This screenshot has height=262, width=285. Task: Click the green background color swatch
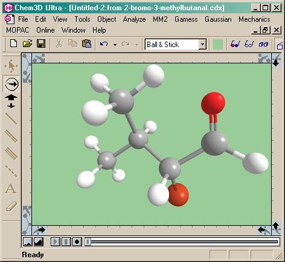coord(218,44)
